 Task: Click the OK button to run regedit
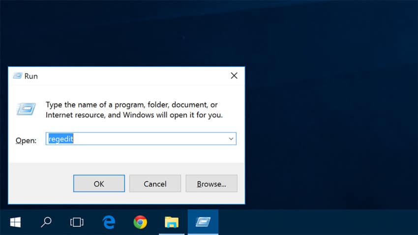point(99,183)
